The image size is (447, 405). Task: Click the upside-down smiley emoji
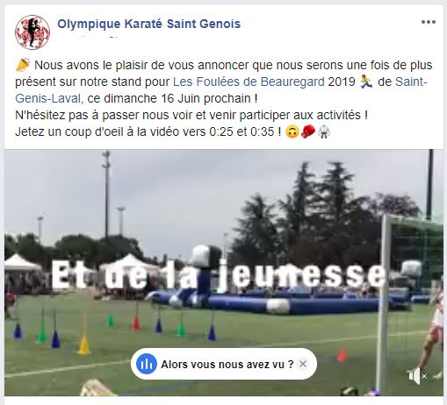tap(292, 131)
